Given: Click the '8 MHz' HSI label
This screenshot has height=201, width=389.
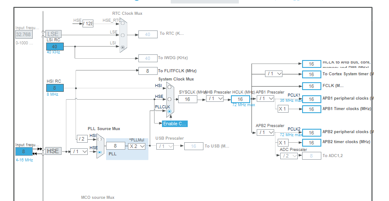Looking at the screenshot, I should click(x=52, y=94).
